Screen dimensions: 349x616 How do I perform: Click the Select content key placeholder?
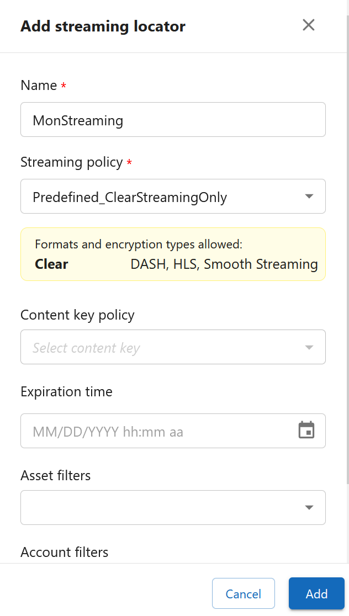point(87,348)
